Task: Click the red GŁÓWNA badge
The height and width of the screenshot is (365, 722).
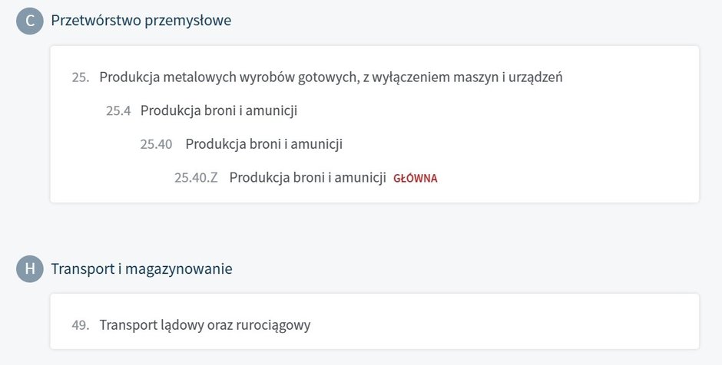Action: 415,179
